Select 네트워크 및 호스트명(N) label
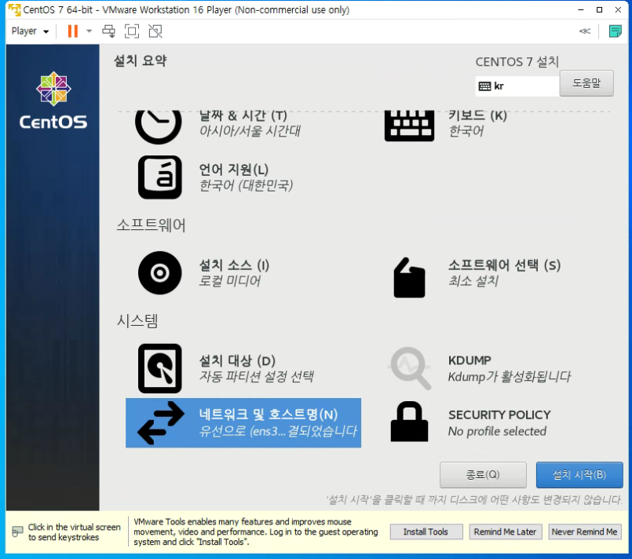The height and width of the screenshot is (559, 632). [x=269, y=415]
